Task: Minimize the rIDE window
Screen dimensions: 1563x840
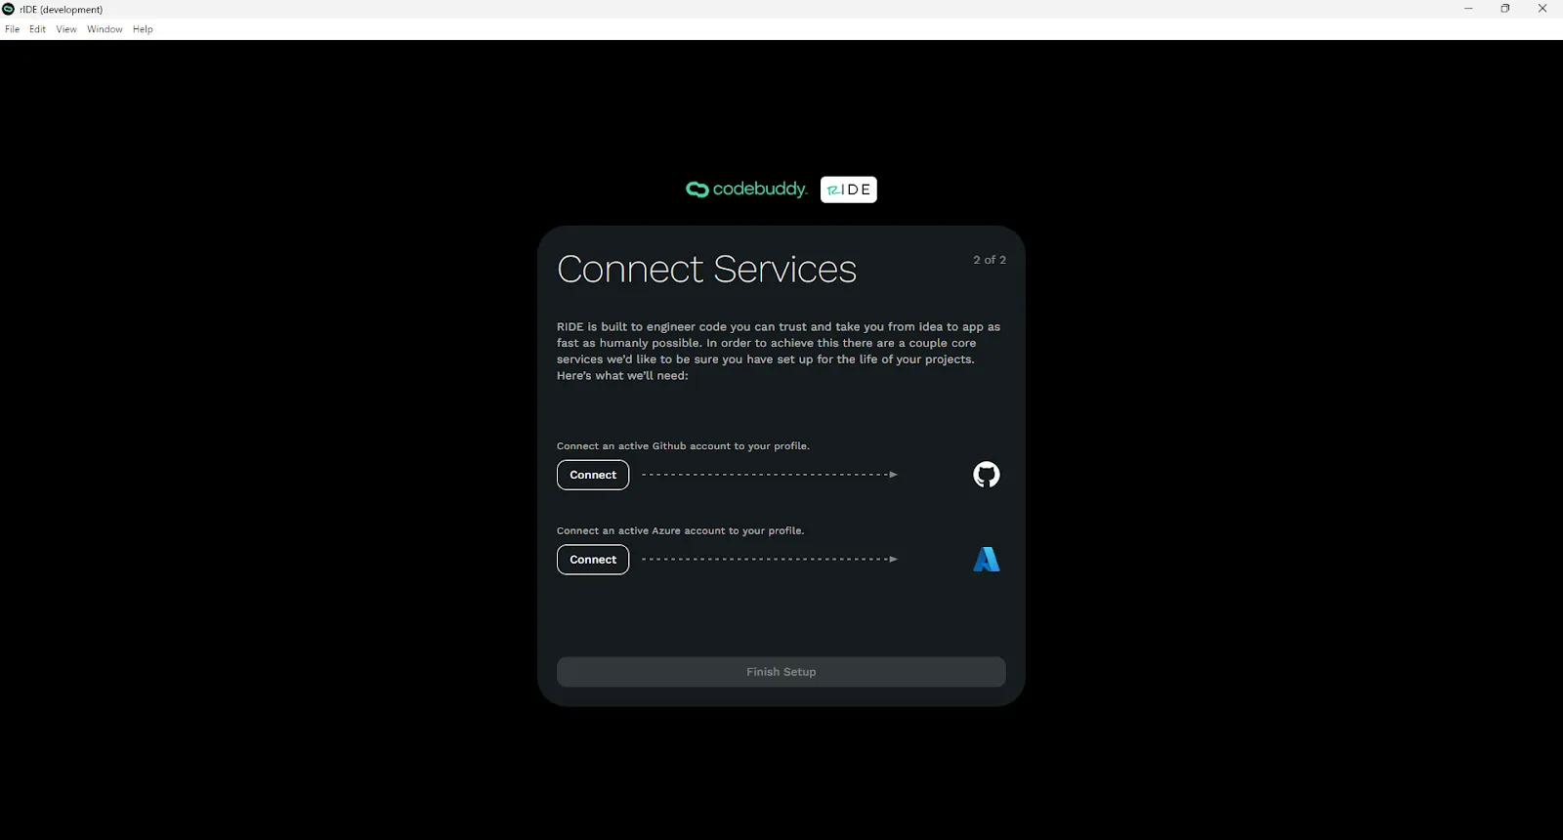Action: (x=1468, y=9)
